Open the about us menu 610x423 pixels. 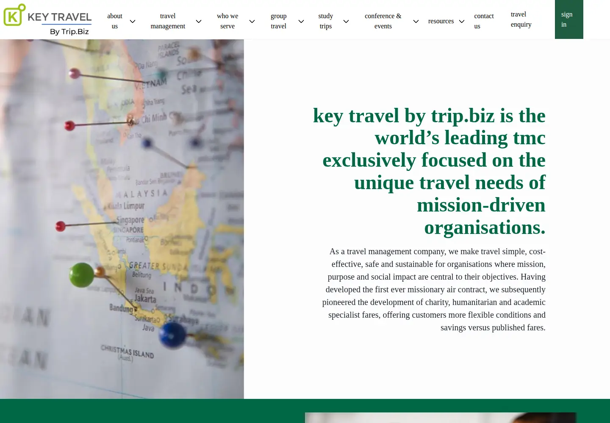pyautogui.click(x=115, y=21)
